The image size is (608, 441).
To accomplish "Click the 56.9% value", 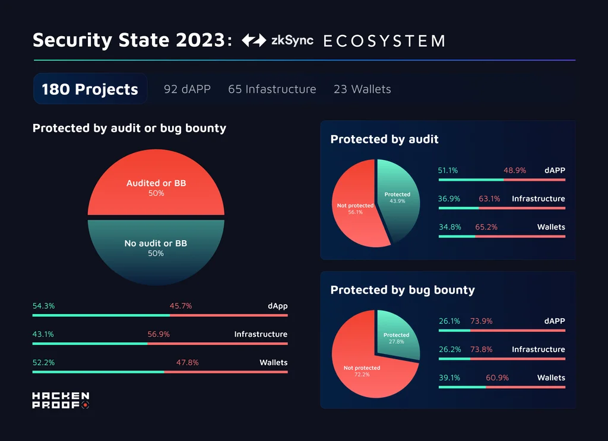I will click(159, 334).
